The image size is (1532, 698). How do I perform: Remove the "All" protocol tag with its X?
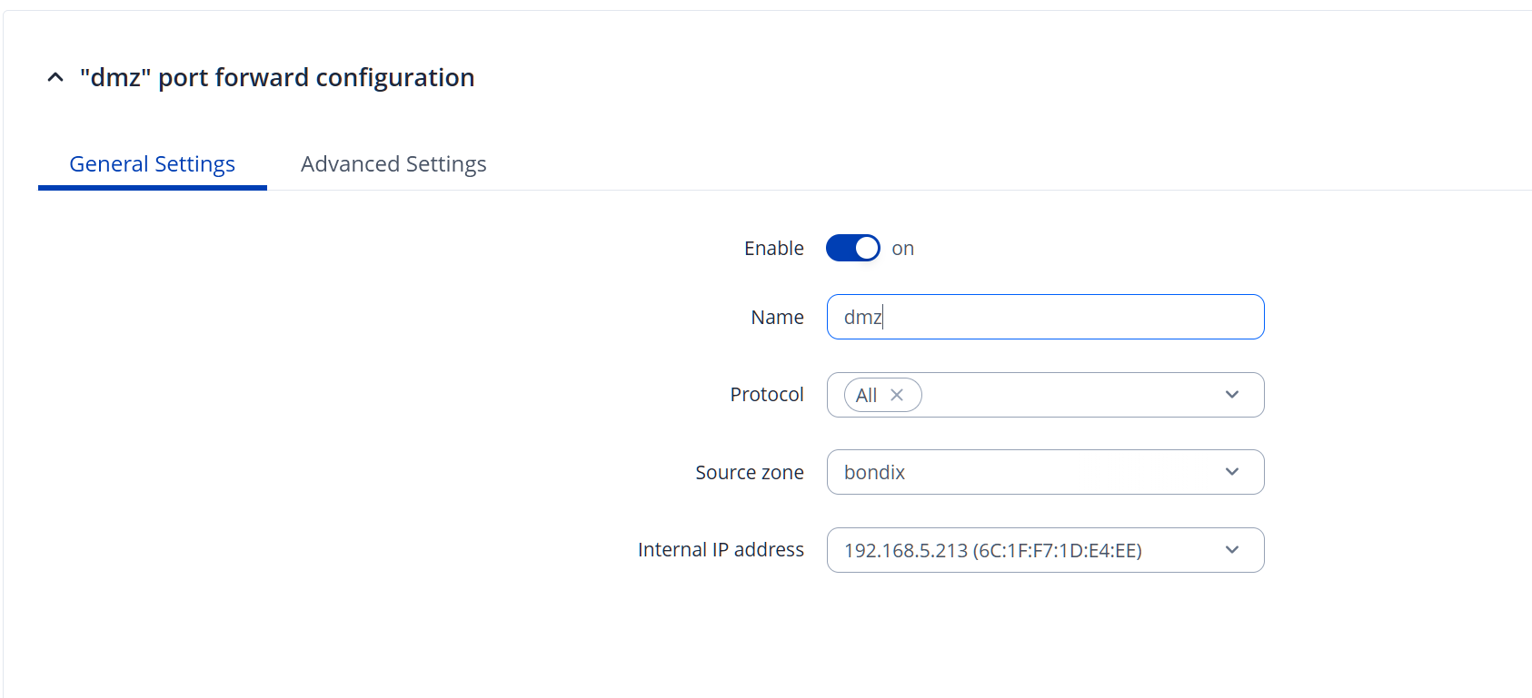point(897,395)
